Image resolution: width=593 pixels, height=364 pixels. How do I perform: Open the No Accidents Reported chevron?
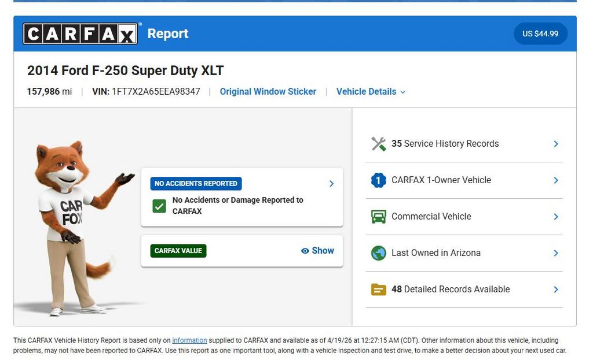pos(331,184)
